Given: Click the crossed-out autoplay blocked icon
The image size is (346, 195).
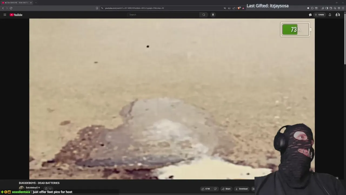Looking at the screenshot, I should (225, 8).
